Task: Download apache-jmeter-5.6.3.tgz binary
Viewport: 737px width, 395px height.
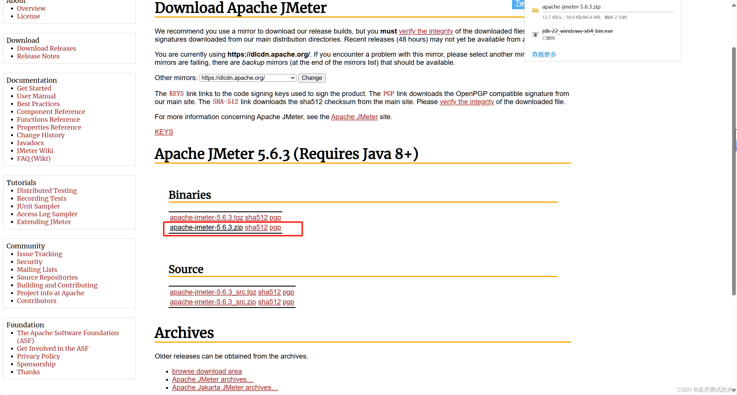Action: 206,217
